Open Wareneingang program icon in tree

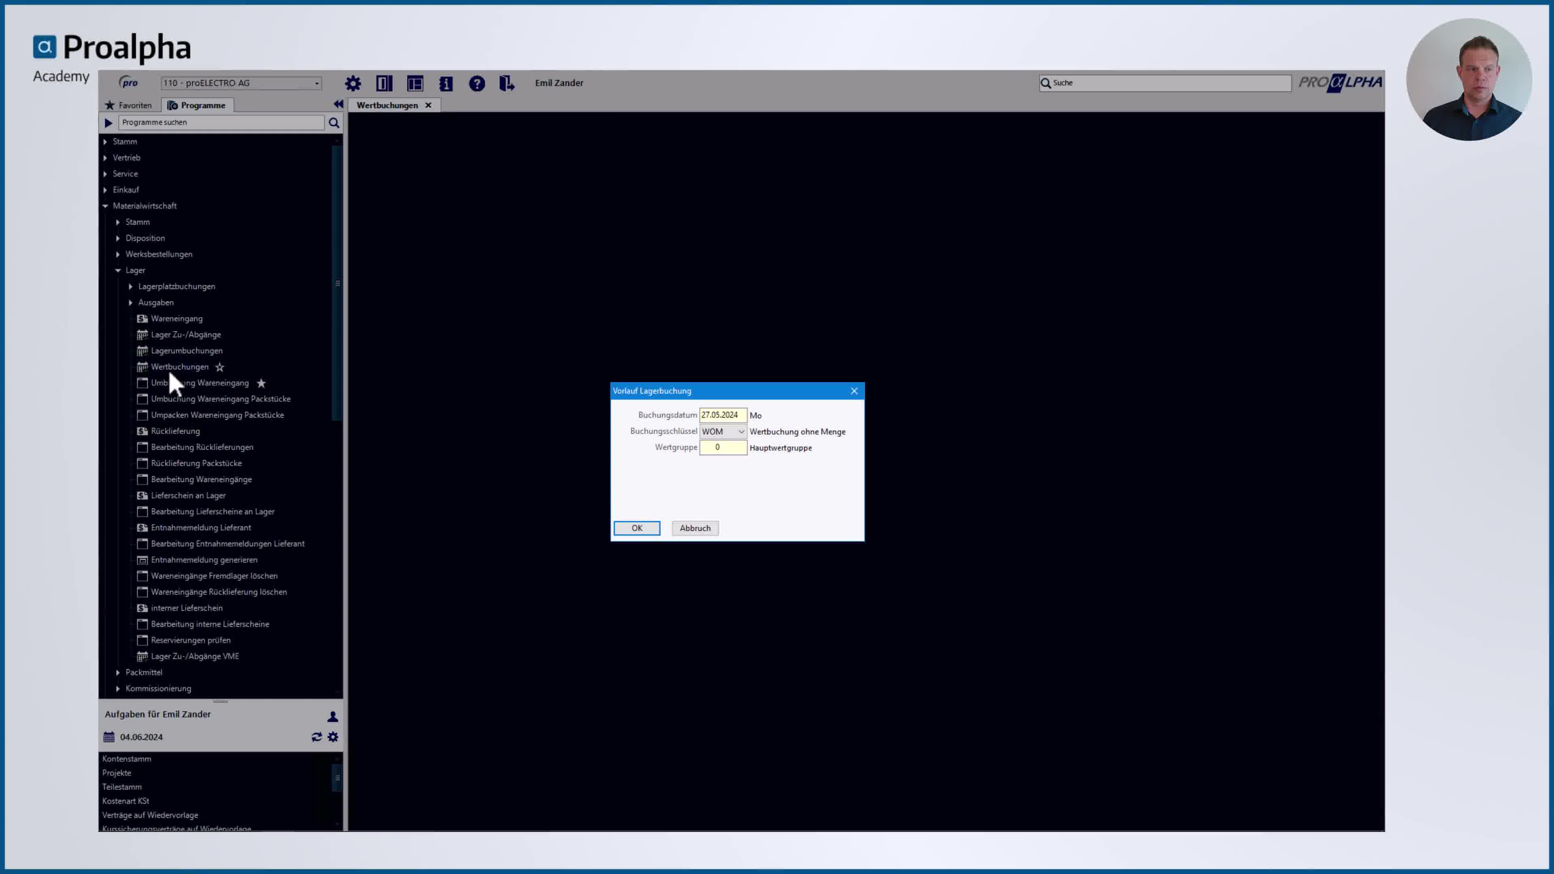[x=142, y=318]
